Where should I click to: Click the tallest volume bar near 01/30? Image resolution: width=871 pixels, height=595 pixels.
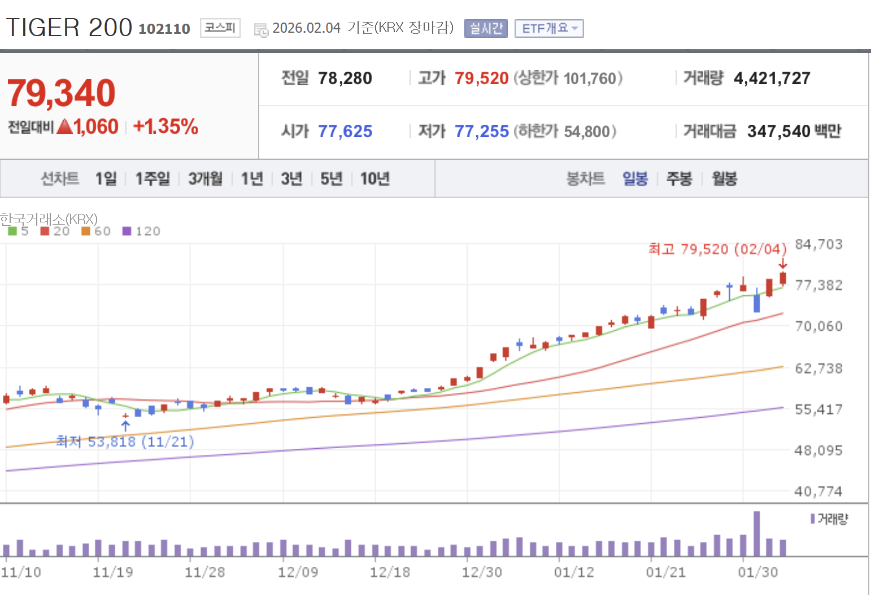pyautogui.click(x=756, y=533)
